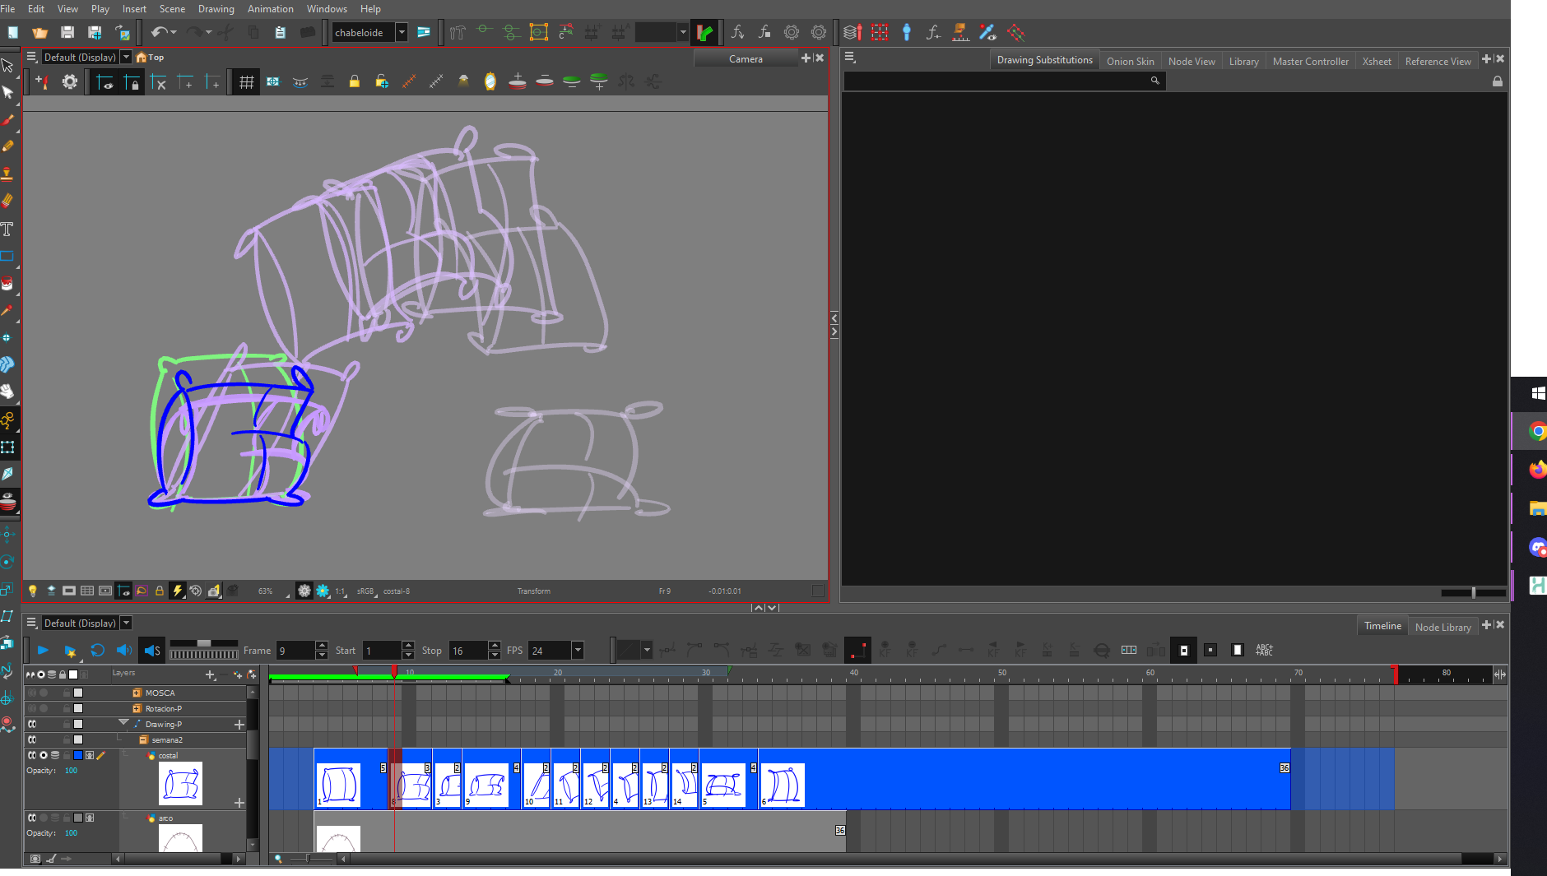
Task: Toggle visibility of the semana2 layer
Action: [x=32, y=739]
